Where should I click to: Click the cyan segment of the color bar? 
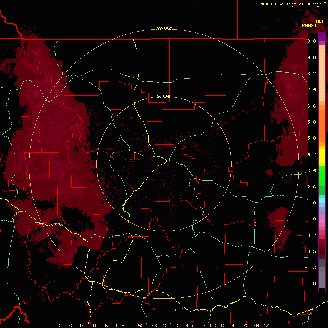tap(322, 200)
